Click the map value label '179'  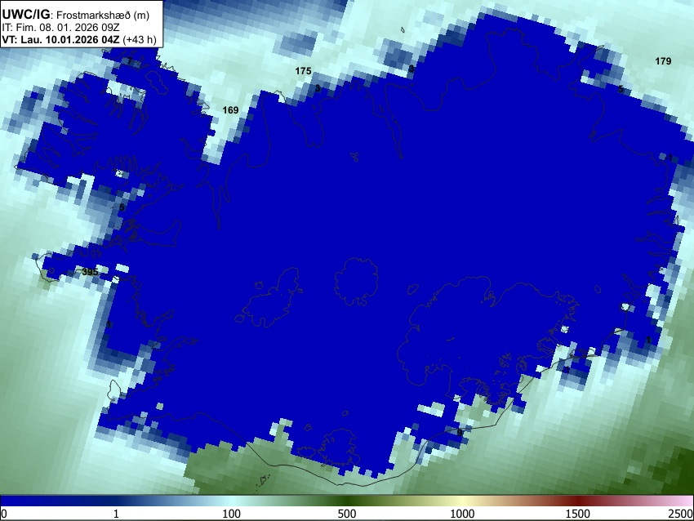[x=663, y=61]
